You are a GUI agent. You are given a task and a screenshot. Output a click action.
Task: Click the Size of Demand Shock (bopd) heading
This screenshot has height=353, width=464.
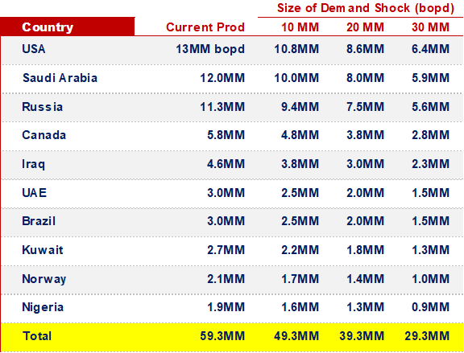pyautogui.click(x=366, y=8)
